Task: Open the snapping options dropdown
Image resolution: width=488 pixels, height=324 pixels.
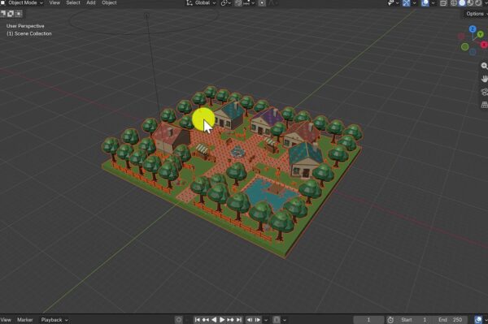Action: 249,3
